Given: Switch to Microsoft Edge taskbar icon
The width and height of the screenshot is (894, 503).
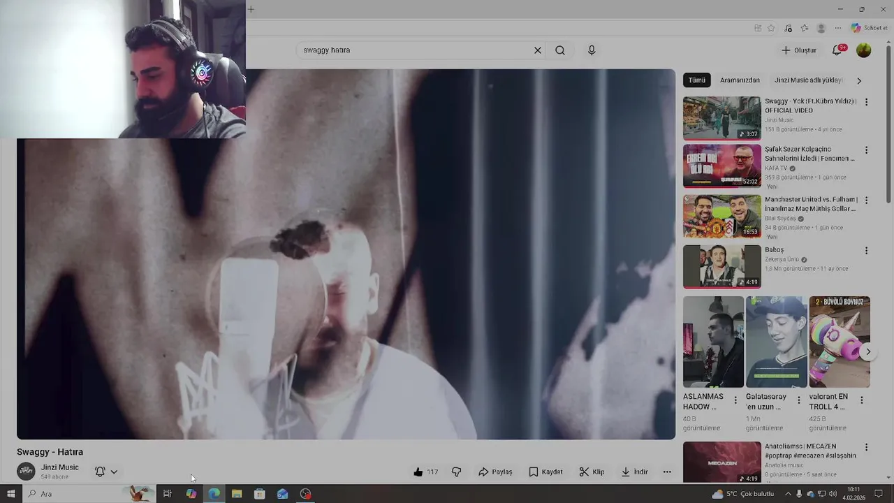Looking at the screenshot, I should point(214,494).
